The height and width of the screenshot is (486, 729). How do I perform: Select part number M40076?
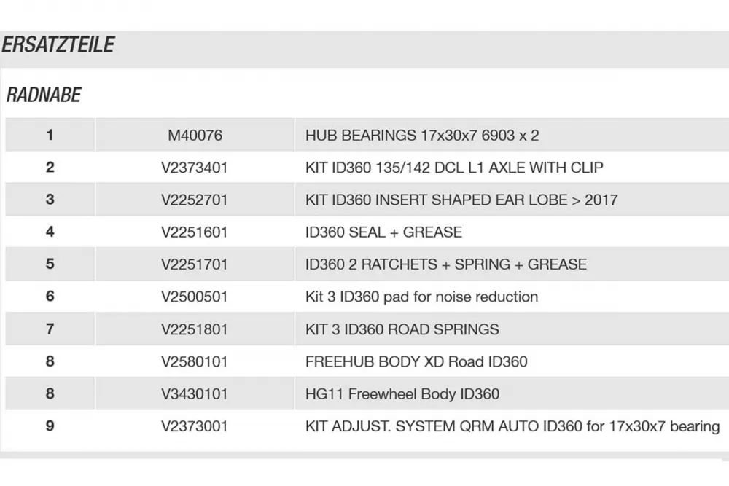tap(195, 136)
